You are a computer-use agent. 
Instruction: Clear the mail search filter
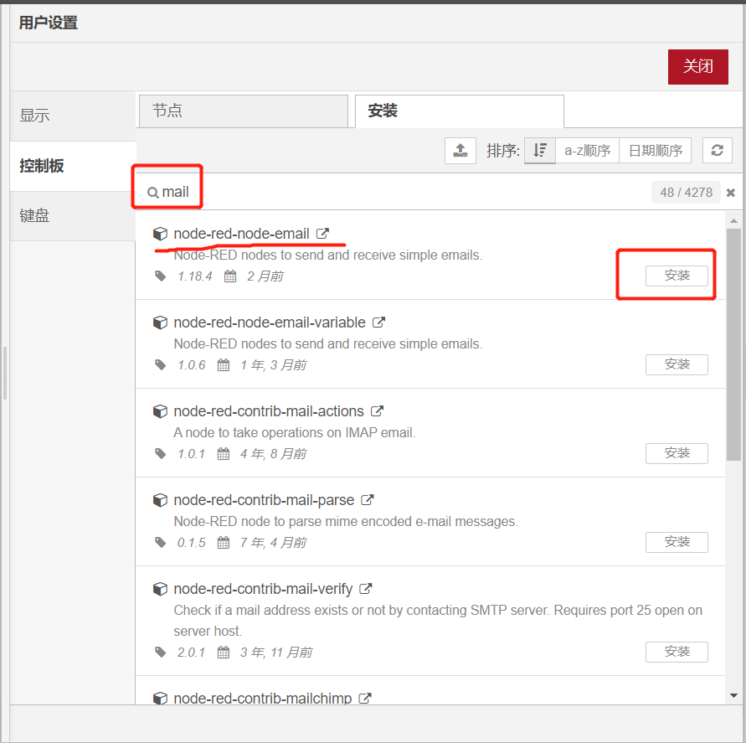[731, 193]
